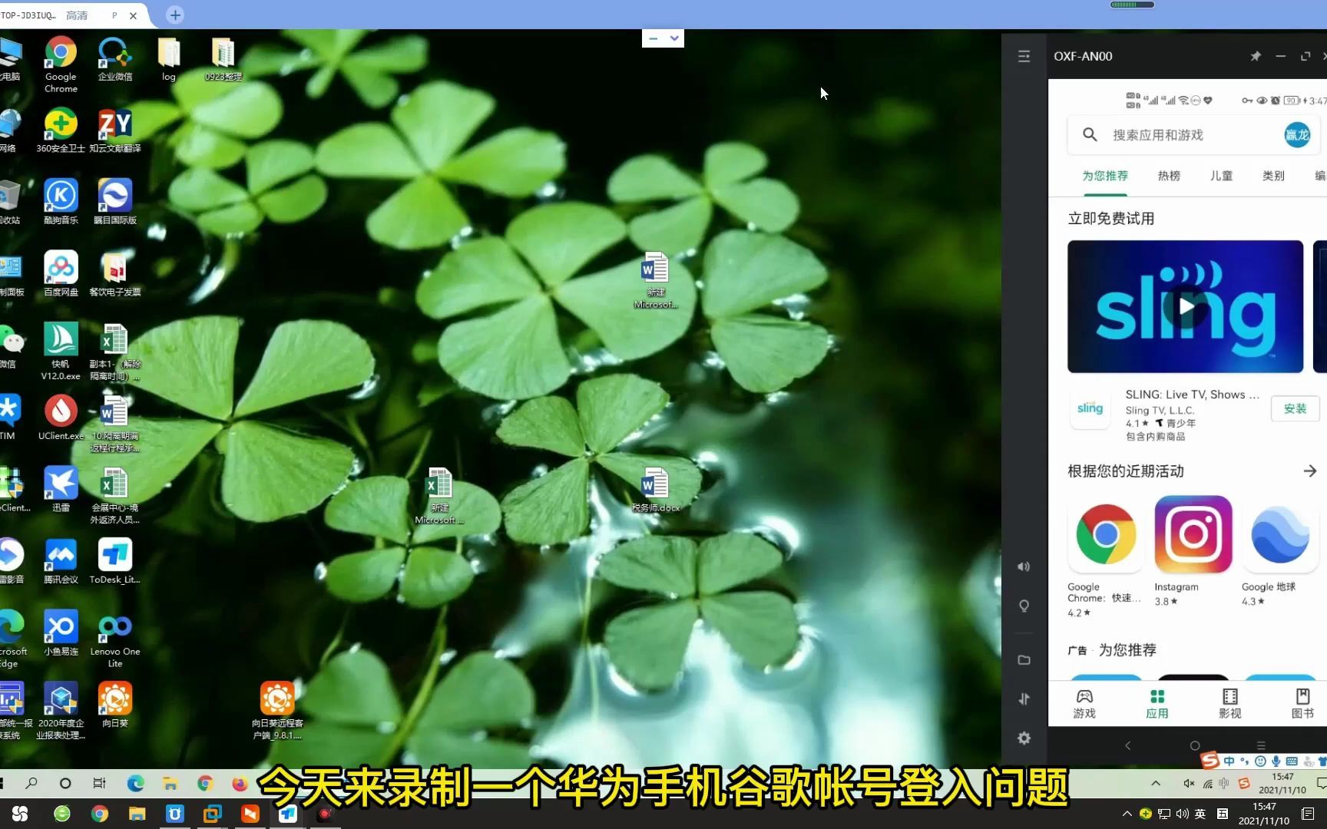Open Google Chrome desktop shortcut
The height and width of the screenshot is (829, 1327).
pyautogui.click(x=61, y=64)
